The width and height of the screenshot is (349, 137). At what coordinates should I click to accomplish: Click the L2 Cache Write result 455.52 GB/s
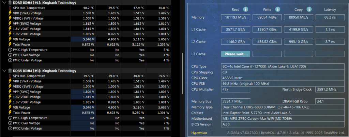tap(267, 42)
